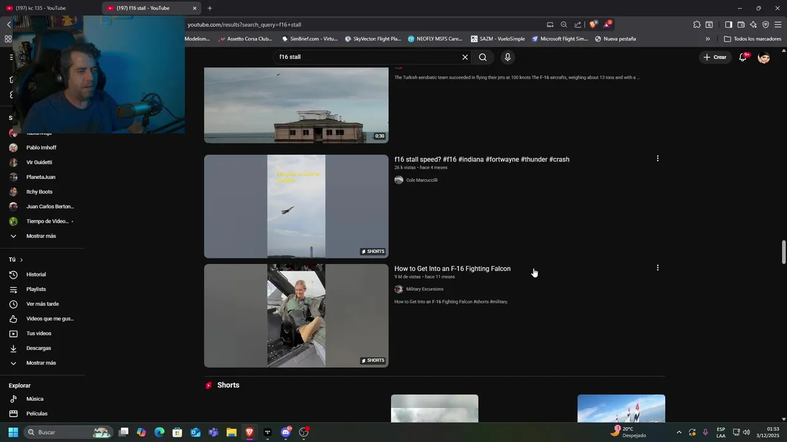This screenshot has width=787, height=442.
Task: Expand the 'Tú' section chevron
Action: [x=21, y=260]
